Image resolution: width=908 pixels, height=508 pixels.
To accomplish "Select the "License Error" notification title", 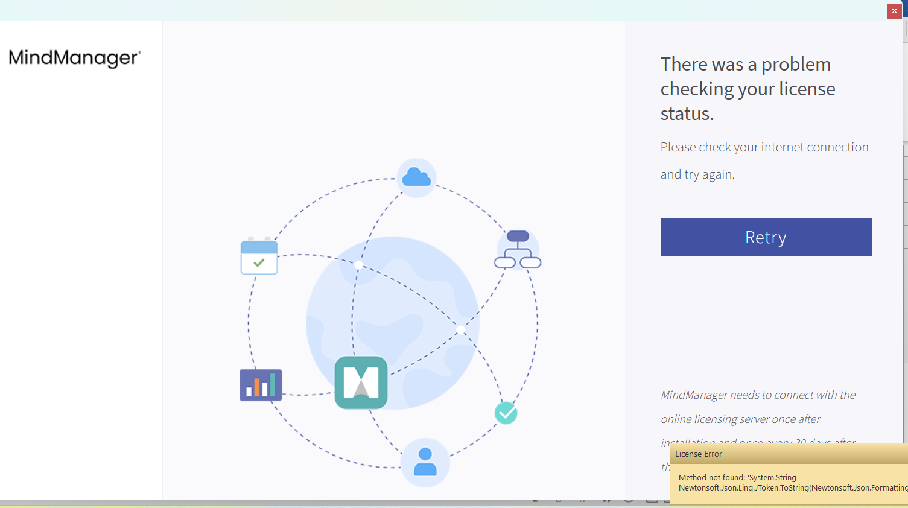I will click(699, 454).
